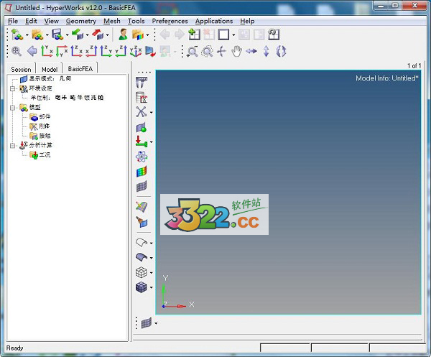This screenshot has width=431, height=357.
Task: Click the page window layout icon
Action: [223, 34]
